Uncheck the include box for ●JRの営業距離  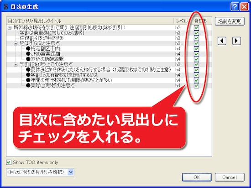click(x=196, y=54)
